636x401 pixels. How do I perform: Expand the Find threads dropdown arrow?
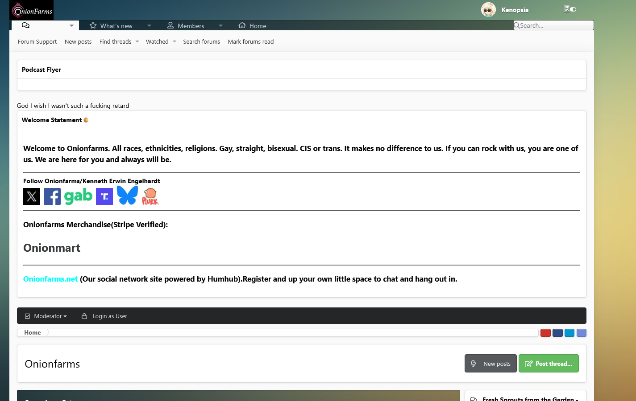click(x=137, y=42)
